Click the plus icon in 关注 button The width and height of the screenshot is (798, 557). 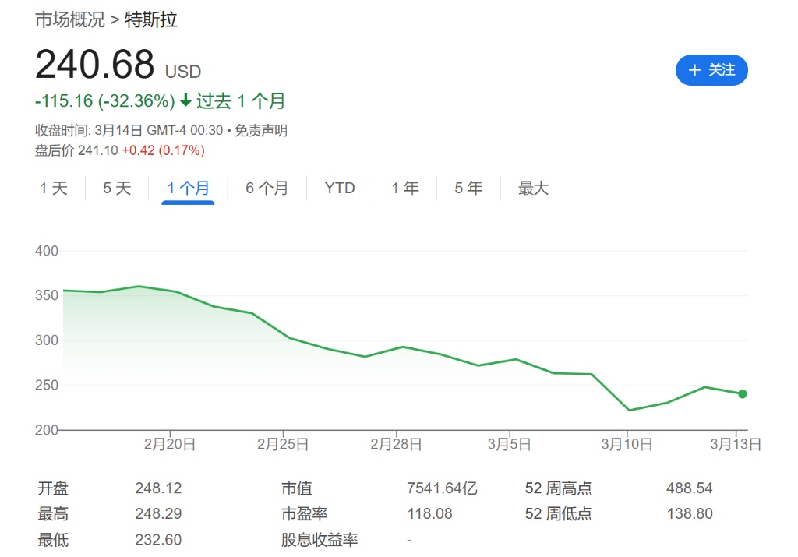pos(695,70)
